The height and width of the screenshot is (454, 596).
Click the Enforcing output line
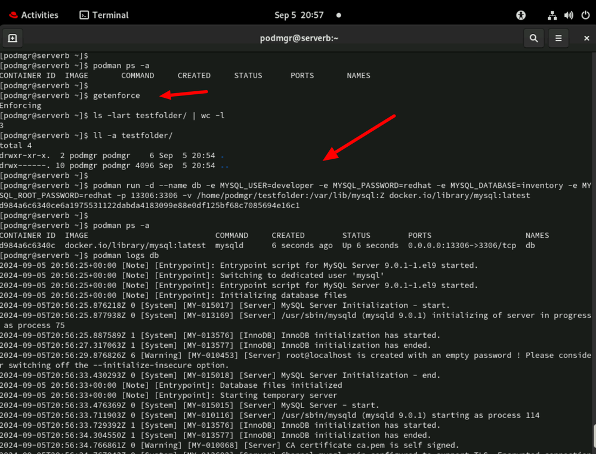tap(21, 106)
